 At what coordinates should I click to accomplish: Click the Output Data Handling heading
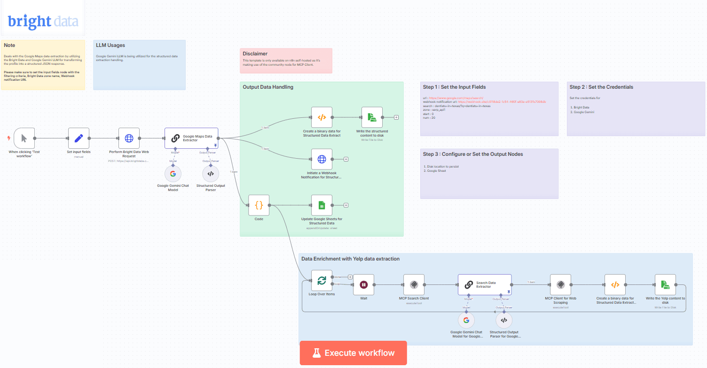point(268,87)
